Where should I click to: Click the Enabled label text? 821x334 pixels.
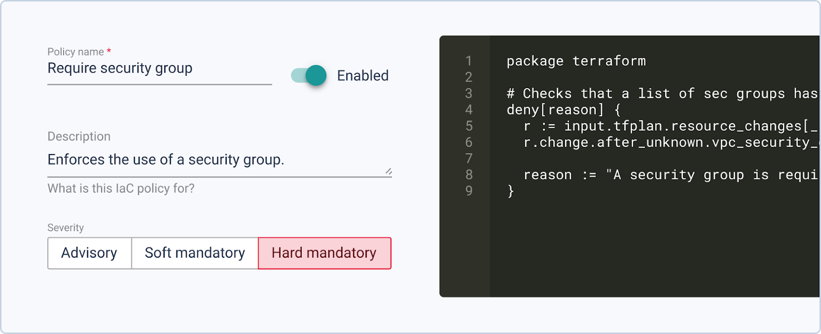pyautogui.click(x=362, y=76)
